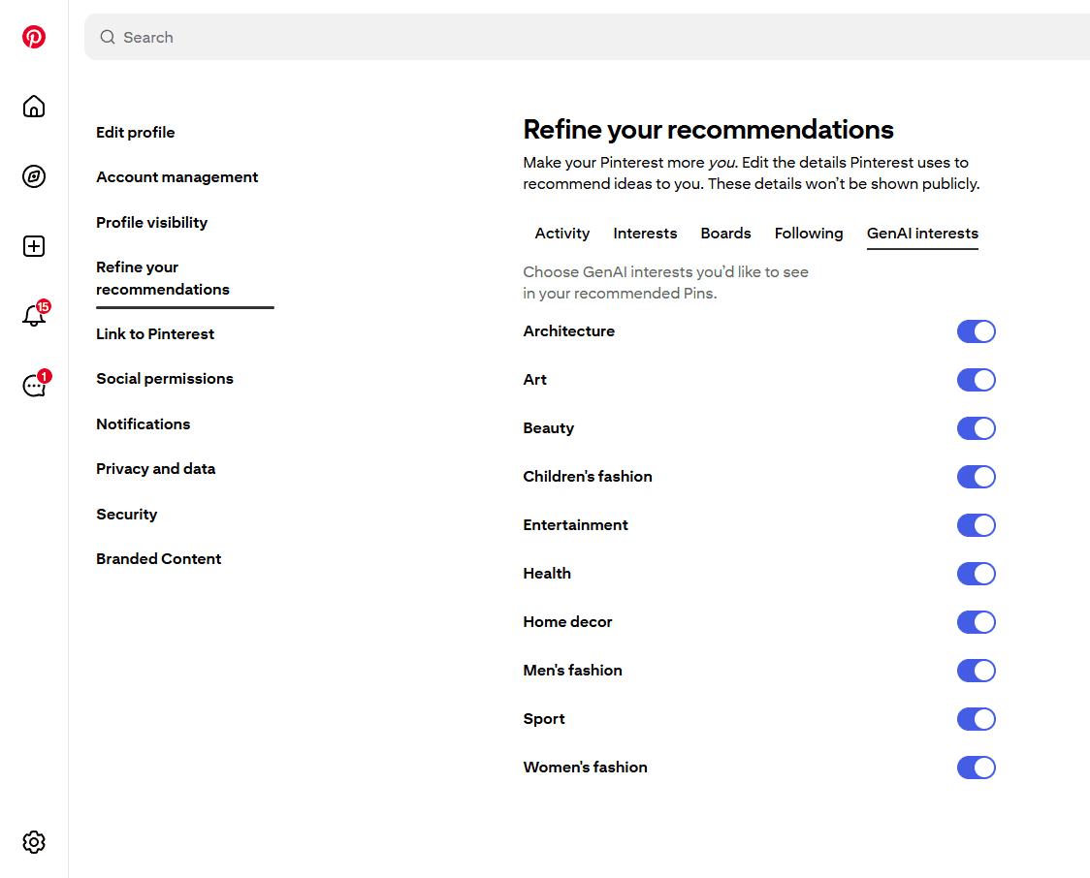
Task: Switch off the Beauty toggle
Action: point(976,428)
